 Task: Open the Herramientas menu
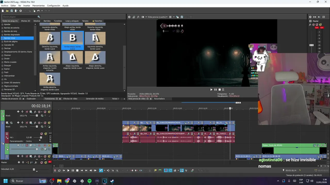pos(38,6)
